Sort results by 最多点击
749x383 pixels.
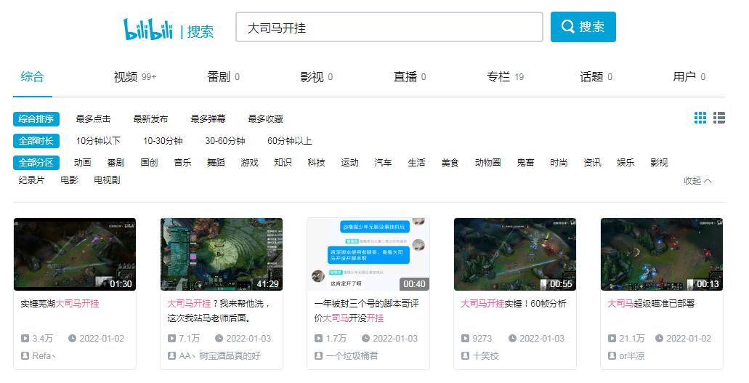(x=93, y=119)
